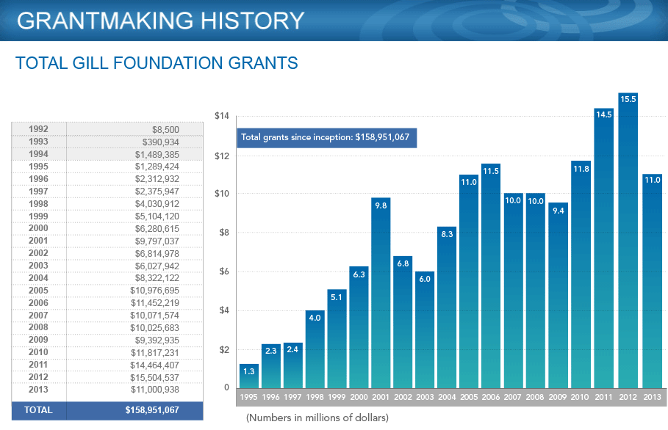Select the 1993 amount $390,934

pos(161,142)
